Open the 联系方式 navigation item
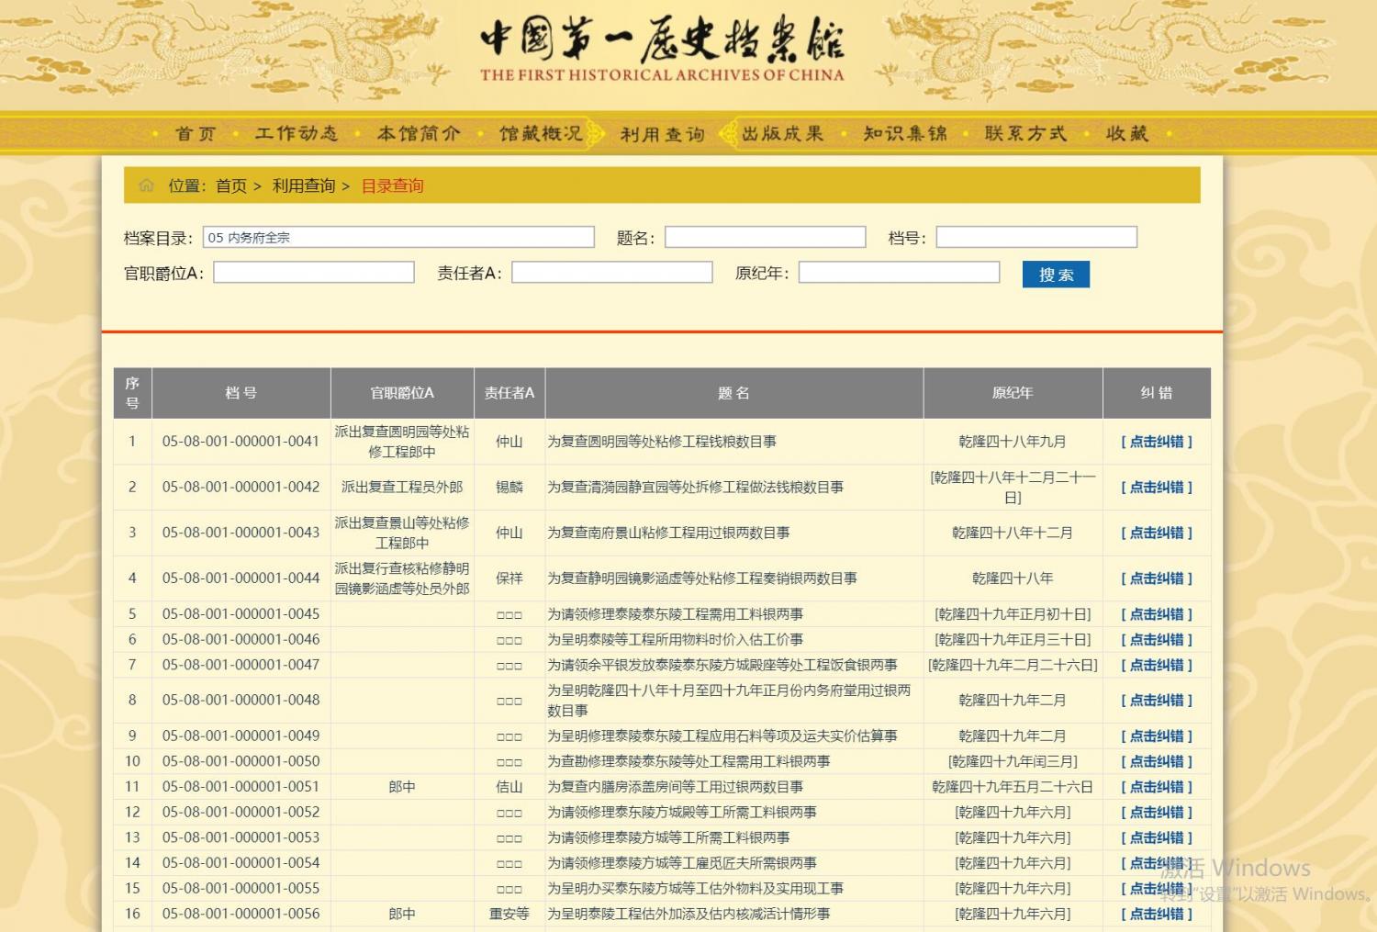 (x=1026, y=134)
